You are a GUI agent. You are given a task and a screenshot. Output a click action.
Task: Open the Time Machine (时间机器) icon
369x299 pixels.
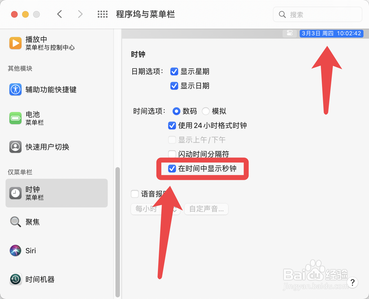coord(15,279)
